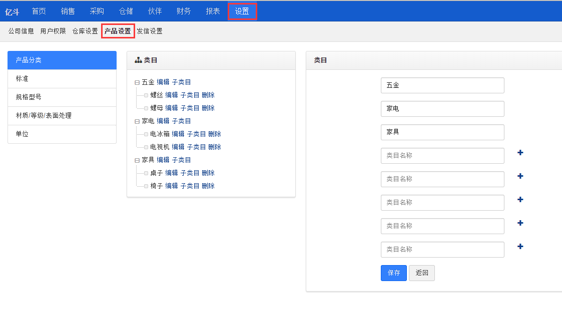Click the 返回 button
The image size is (562, 311).
click(x=421, y=273)
